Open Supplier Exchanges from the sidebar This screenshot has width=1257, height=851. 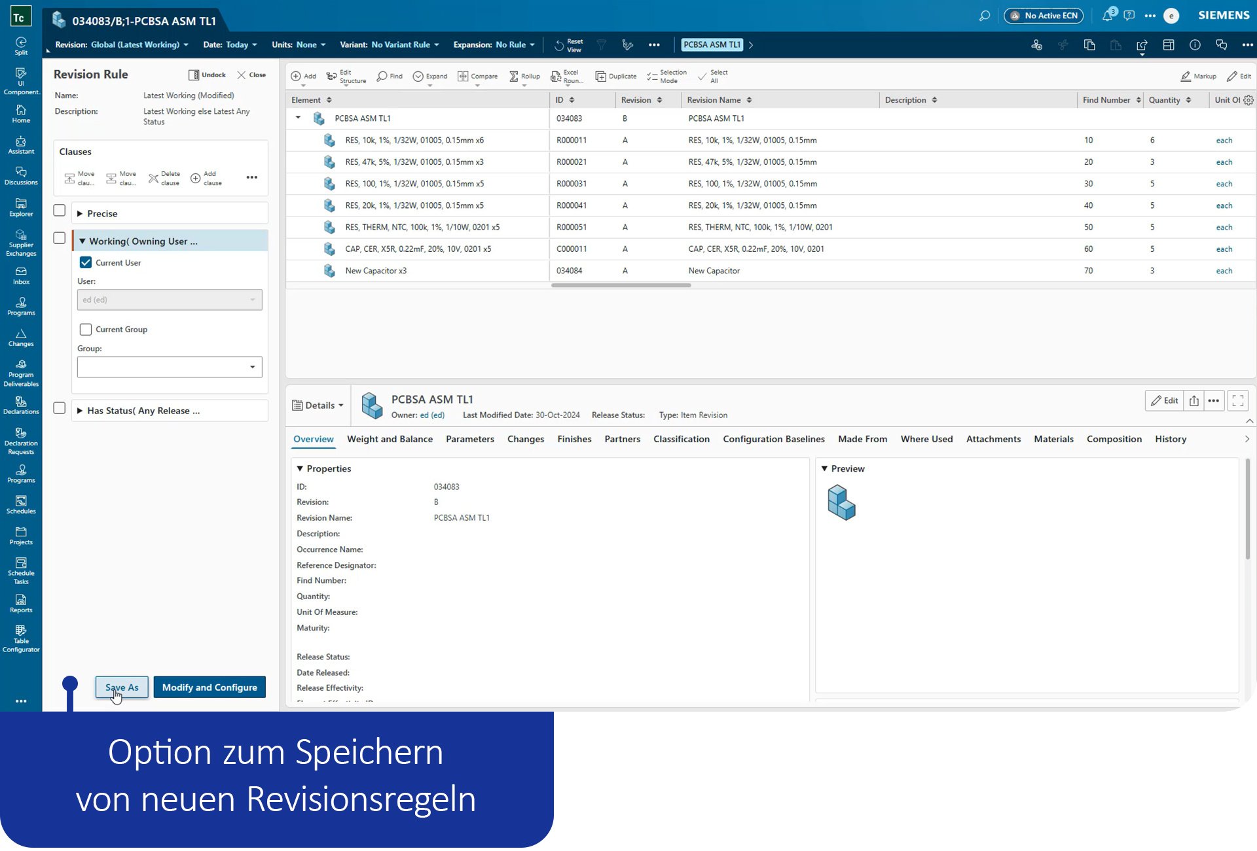[21, 242]
